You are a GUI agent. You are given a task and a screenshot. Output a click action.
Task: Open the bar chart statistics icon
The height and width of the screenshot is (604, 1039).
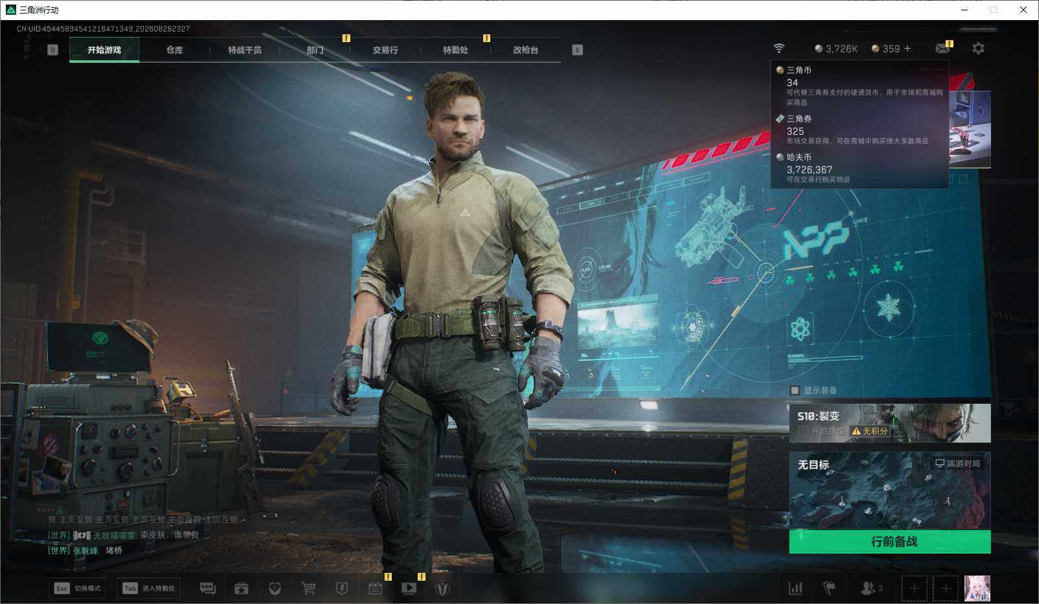[795, 588]
